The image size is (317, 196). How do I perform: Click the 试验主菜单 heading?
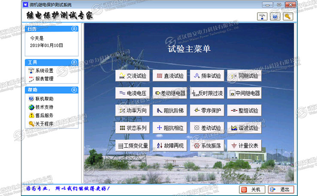pos(189,49)
